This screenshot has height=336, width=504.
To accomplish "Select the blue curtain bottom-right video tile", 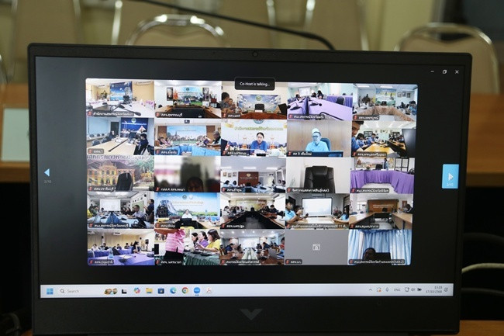I will [x=380, y=247].
